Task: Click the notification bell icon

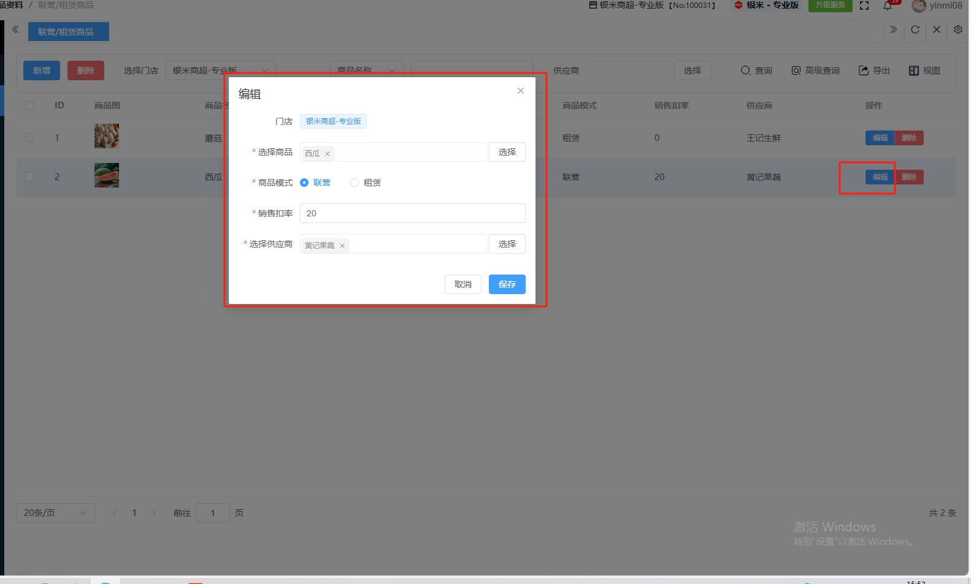Action: 888,6
